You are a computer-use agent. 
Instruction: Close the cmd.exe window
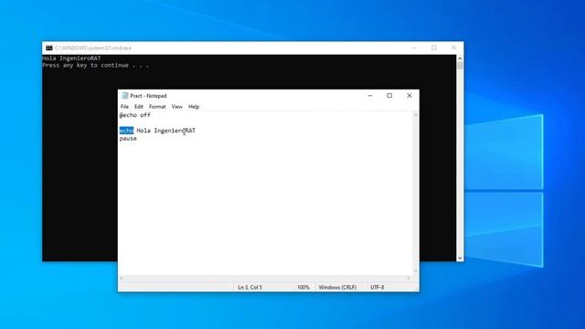tap(453, 48)
